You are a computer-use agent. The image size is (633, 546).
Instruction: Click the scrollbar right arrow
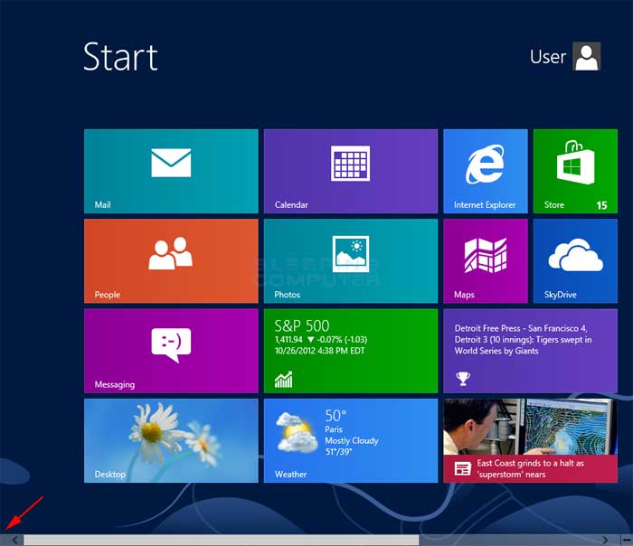point(605,540)
